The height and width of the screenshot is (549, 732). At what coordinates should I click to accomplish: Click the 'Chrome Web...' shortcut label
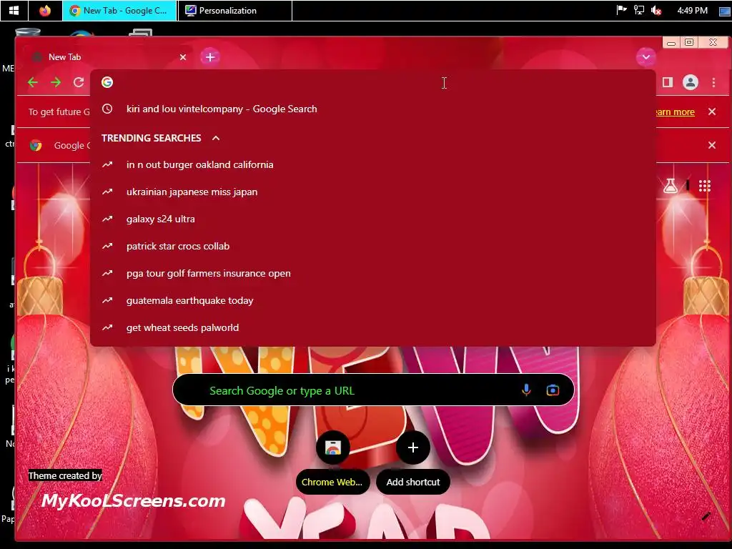[x=332, y=483]
